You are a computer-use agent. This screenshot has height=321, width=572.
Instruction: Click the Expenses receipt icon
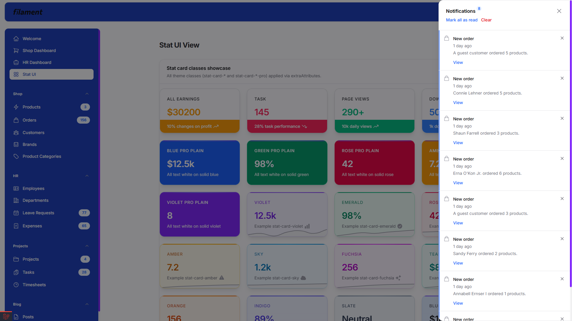tap(16, 226)
